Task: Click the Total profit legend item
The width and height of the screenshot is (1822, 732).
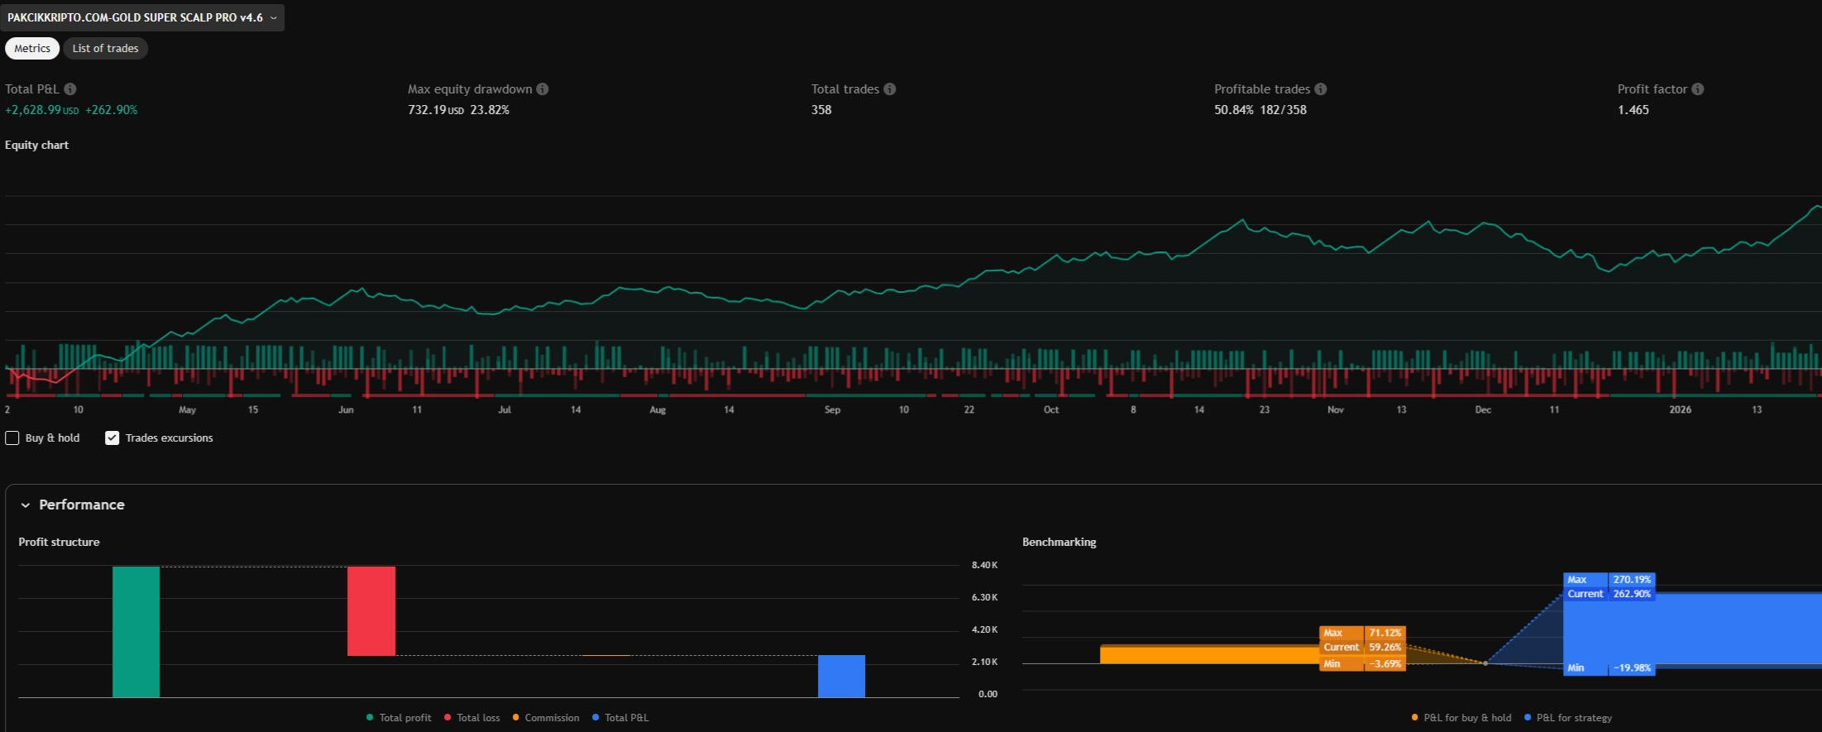Action: [x=399, y=718]
